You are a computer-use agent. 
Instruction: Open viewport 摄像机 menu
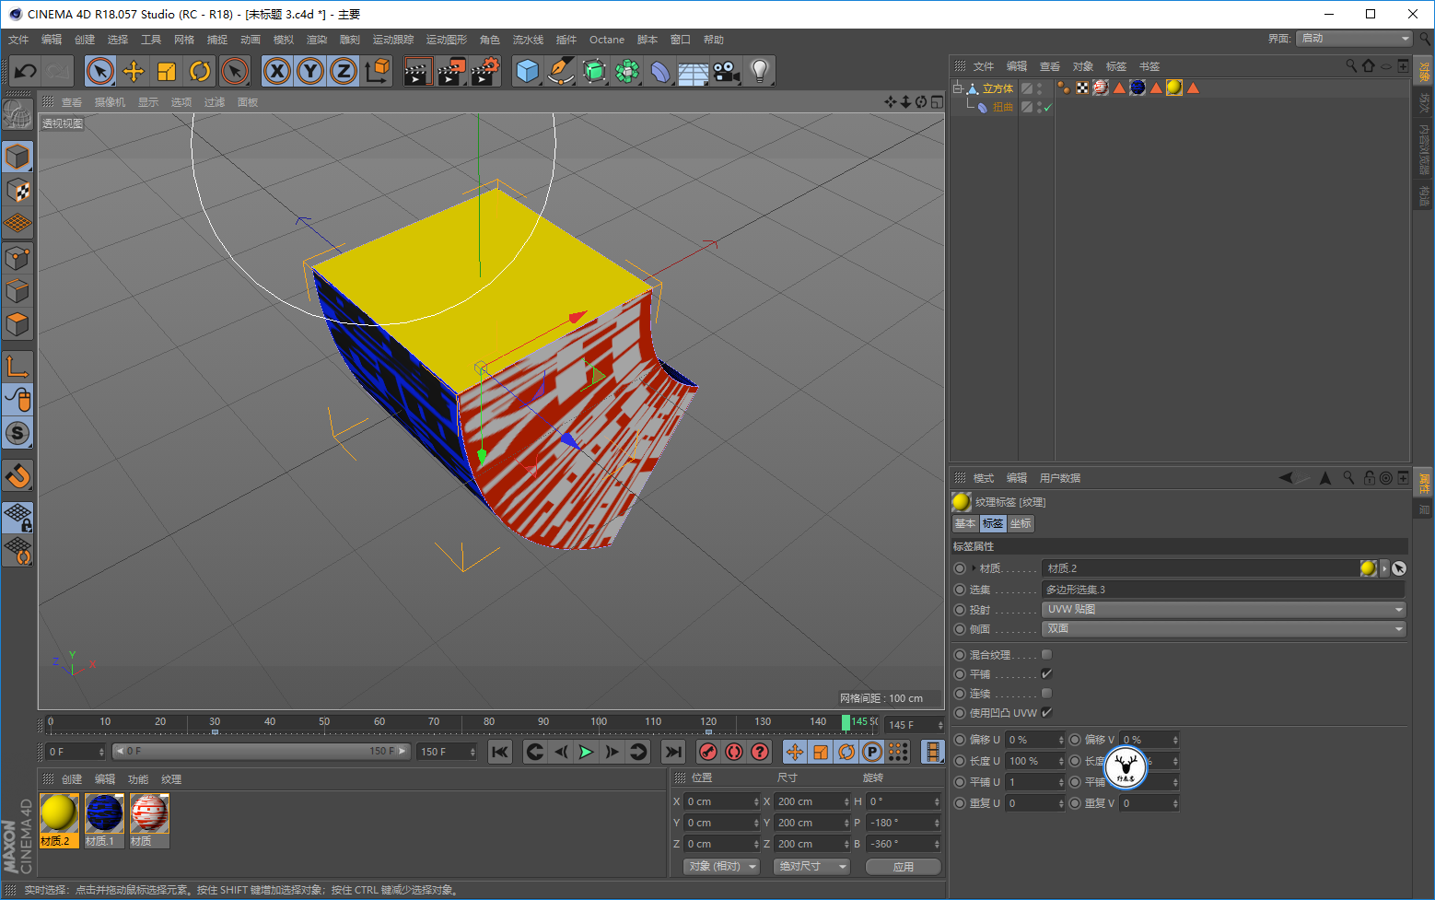coord(110,102)
